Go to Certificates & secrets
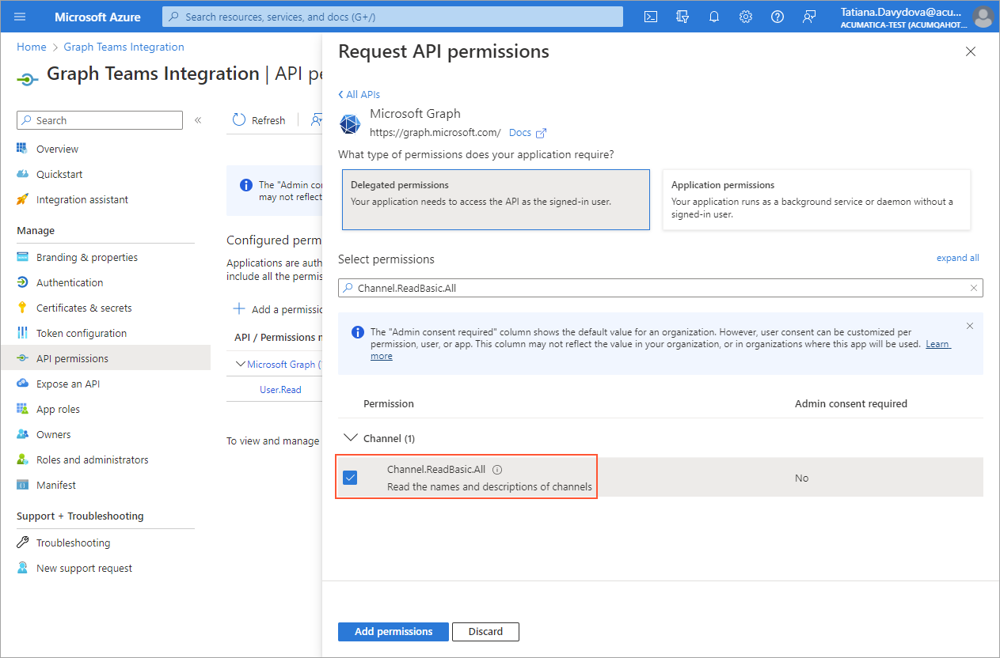 [x=84, y=308]
